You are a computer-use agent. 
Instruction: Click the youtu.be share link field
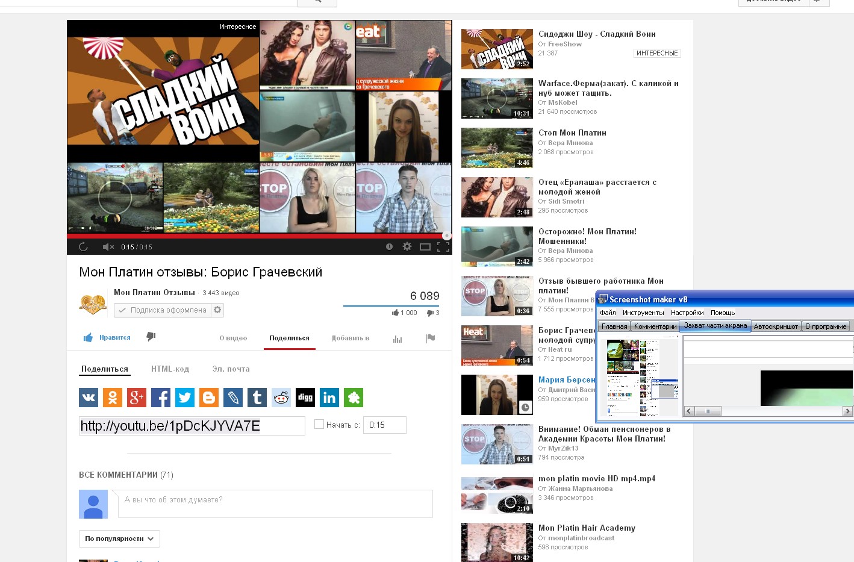[x=192, y=426]
